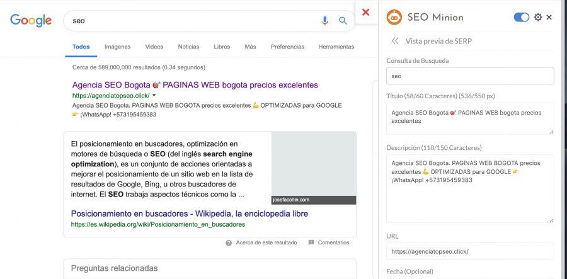Open the Wikipedia Posicionamiento en buscadores link
This screenshot has height=279, width=567.
coord(189,214)
